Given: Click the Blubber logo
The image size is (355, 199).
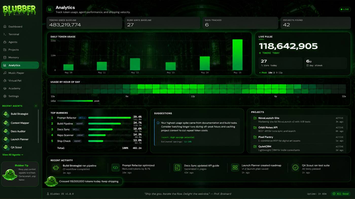Looking at the screenshot, I should point(19,11).
